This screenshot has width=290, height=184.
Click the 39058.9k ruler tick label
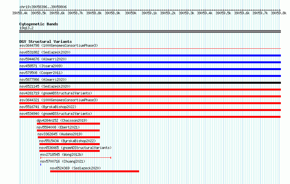[112, 13]
